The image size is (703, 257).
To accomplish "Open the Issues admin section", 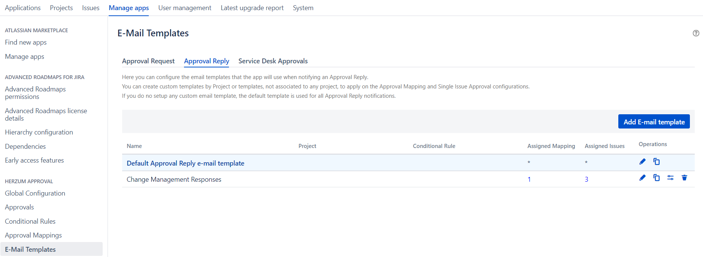I will [x=91, y=8].
